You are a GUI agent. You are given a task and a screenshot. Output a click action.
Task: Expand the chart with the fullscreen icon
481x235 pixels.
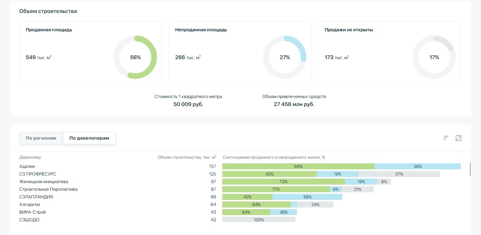tap(459, 138)
